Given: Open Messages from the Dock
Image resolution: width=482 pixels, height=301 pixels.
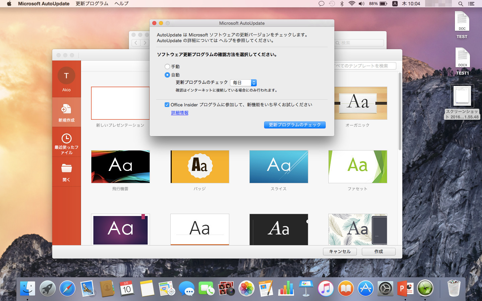Looking at the screenshot, I should point(186,288).
